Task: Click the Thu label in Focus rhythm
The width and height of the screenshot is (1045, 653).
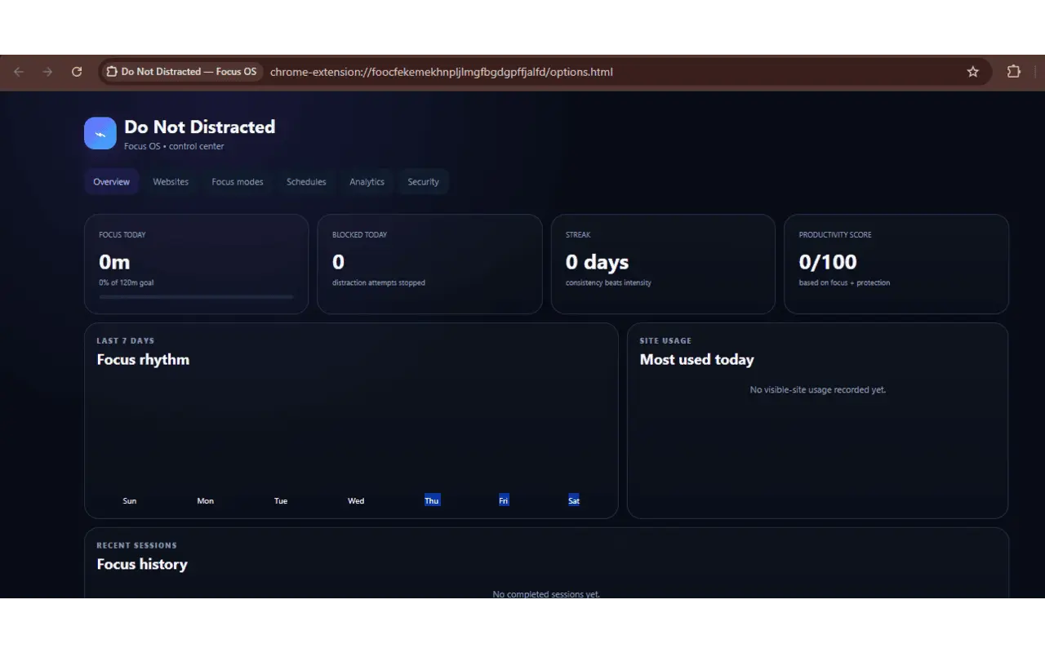Action: coord(432,500)
